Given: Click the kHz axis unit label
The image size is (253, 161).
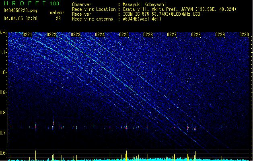Looking at the screenshot, I should point(4,33).
